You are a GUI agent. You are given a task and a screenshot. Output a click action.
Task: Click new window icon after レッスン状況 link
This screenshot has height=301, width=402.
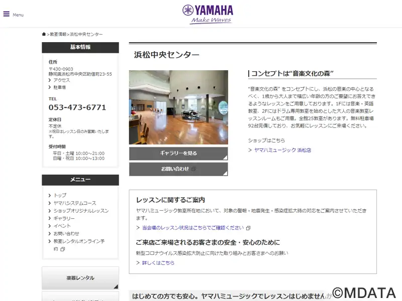(248, 228)
